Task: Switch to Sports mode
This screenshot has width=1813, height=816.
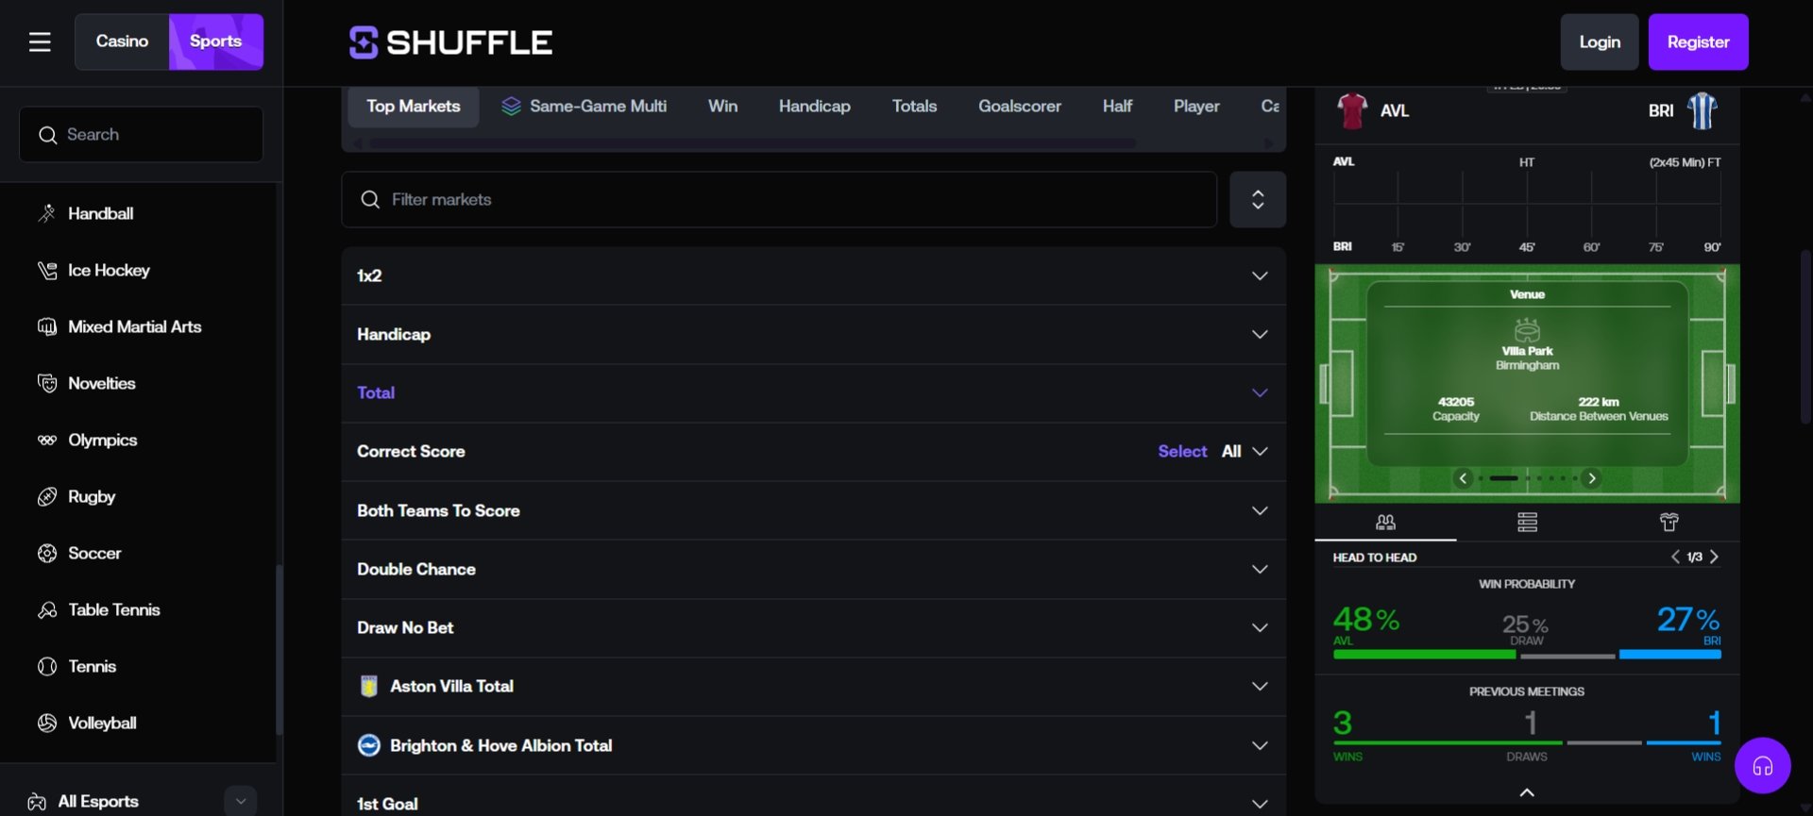Action: coord(215,42)
